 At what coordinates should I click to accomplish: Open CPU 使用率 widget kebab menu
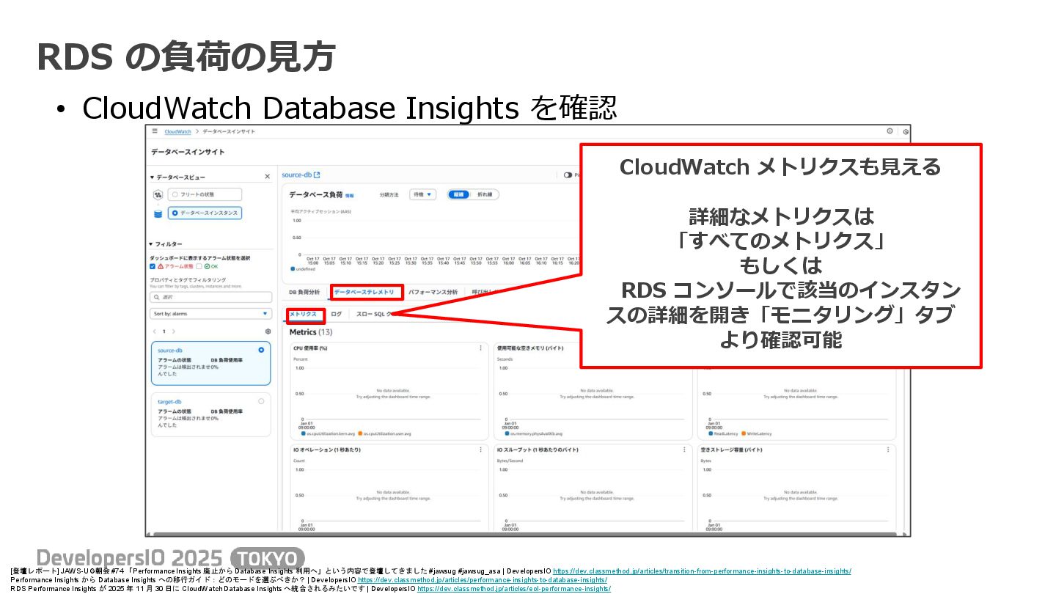(481, 348)
